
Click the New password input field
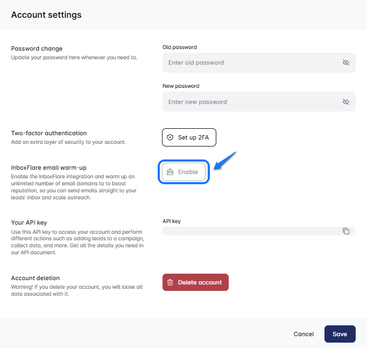(x=250, y=102)
